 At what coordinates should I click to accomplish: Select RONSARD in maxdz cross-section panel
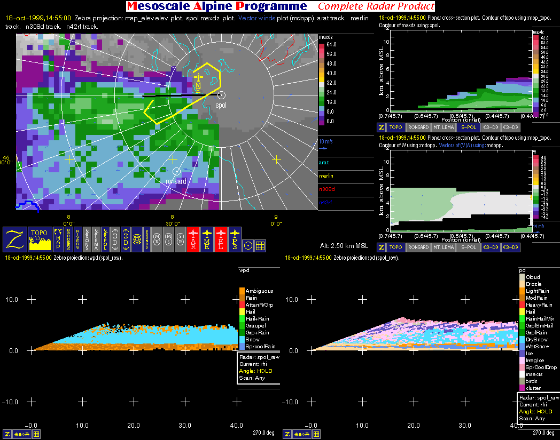418,127
